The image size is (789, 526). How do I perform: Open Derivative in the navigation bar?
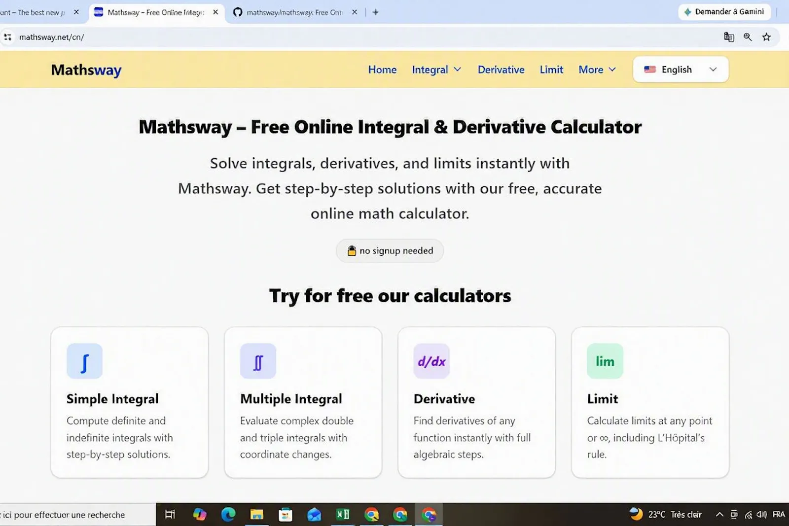[501, 70]
